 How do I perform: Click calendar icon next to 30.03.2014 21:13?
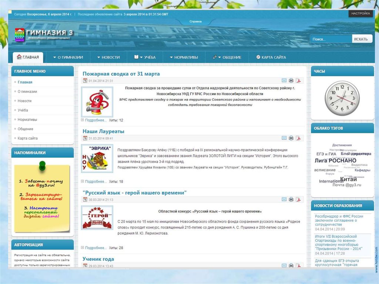[x=85, y=200]
